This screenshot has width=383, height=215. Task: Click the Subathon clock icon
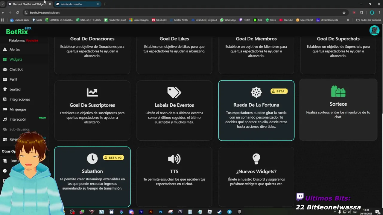92,159
